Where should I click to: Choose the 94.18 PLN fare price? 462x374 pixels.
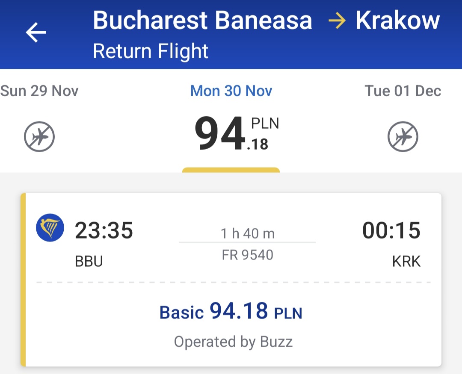(237, 133)
